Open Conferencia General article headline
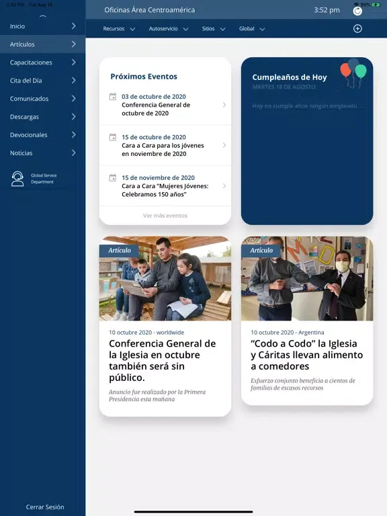This screenshot has width=387, height=516. coord(162,360)
